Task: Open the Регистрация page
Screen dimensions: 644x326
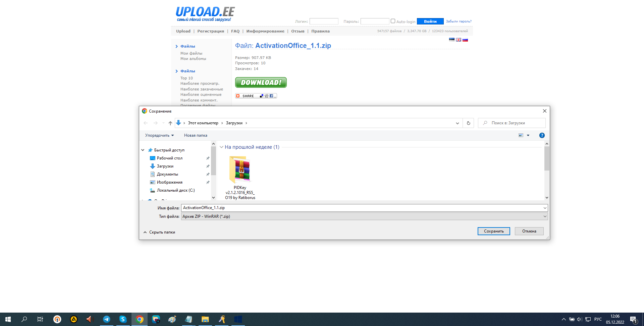Action: point(211,31)
